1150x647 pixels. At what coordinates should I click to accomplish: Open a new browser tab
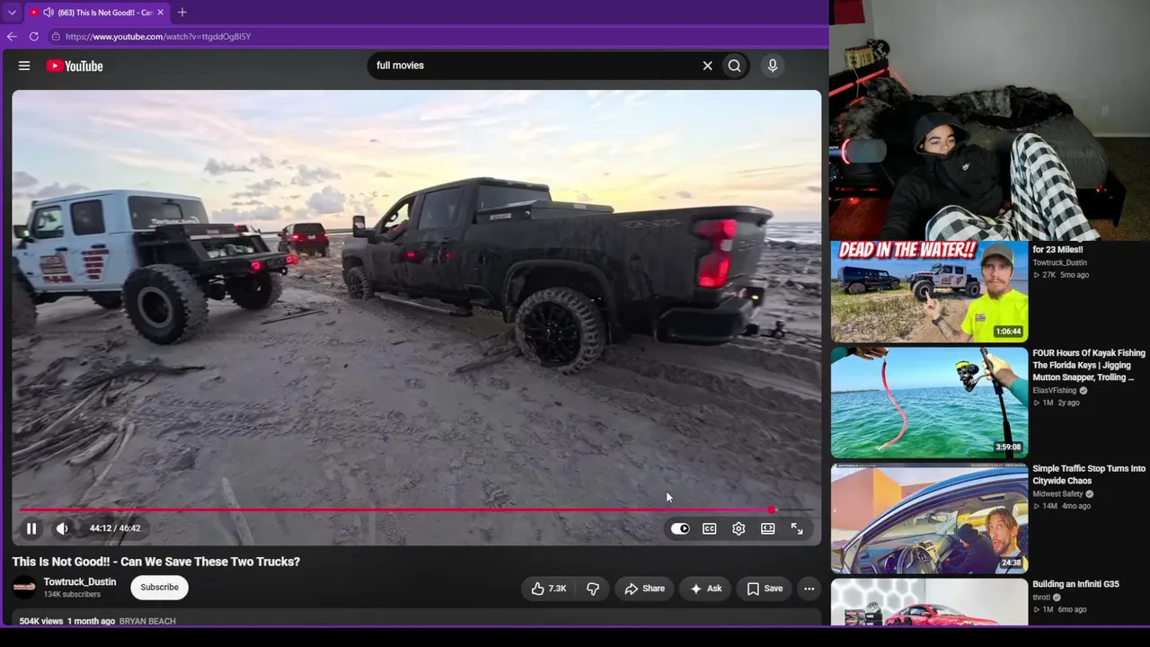click(182, 13)
